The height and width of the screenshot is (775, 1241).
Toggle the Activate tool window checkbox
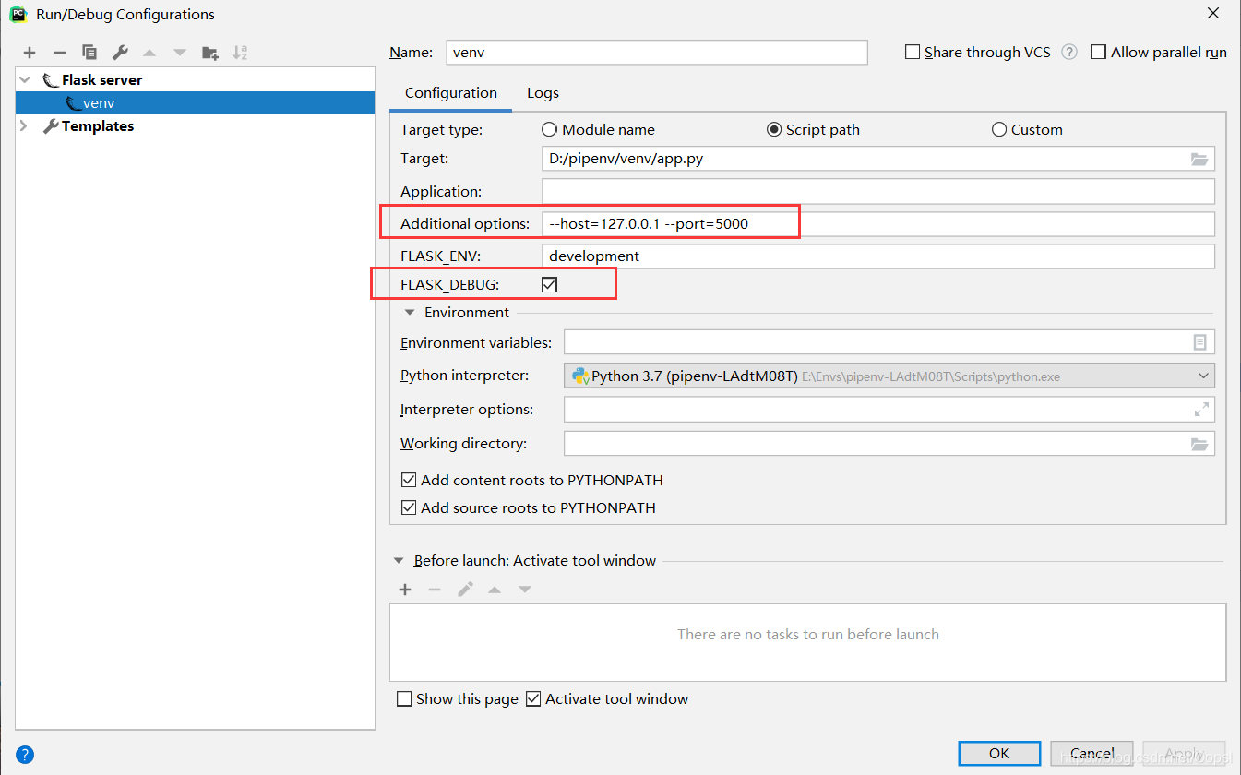pyautogui.click(x=533, y=699)
